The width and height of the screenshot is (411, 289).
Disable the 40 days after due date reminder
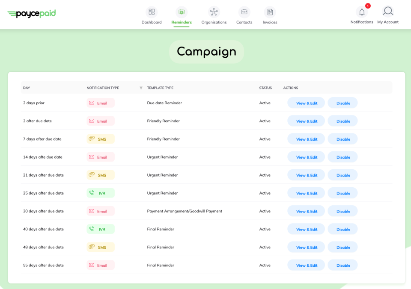tap(343, 229)
